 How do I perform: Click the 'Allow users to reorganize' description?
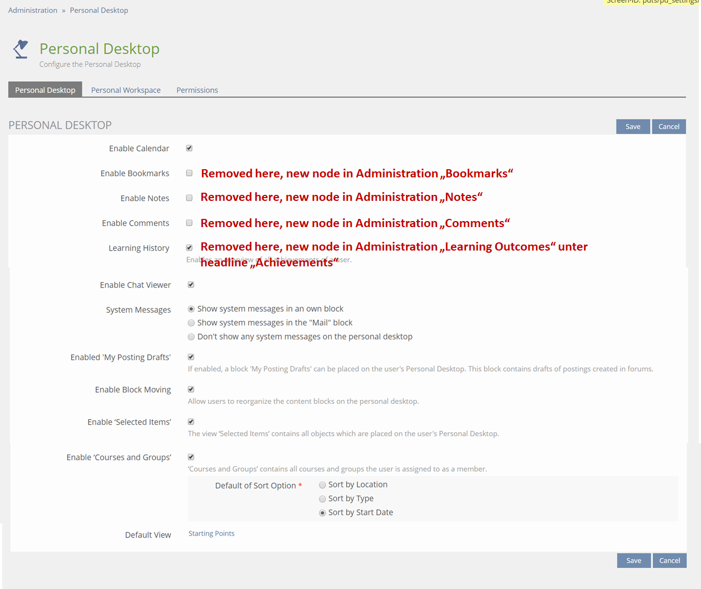304,401
